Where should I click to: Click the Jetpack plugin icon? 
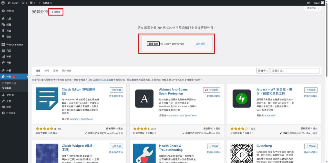click(x=242, y=99)
